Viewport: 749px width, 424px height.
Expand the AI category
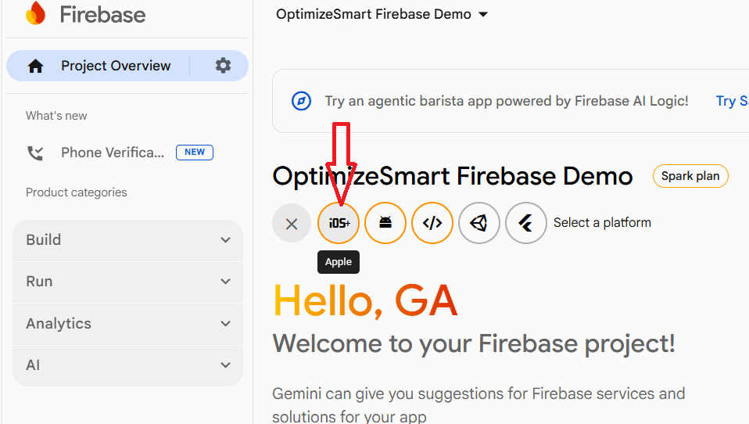point(127,365)
